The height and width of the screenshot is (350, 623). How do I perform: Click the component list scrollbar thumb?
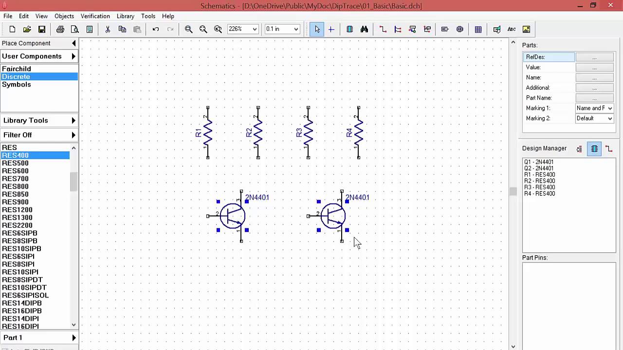73,182
